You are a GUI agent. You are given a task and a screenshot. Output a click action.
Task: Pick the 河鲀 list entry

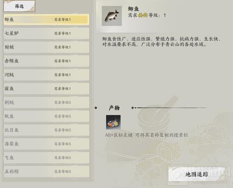click(x=47, y=75)
